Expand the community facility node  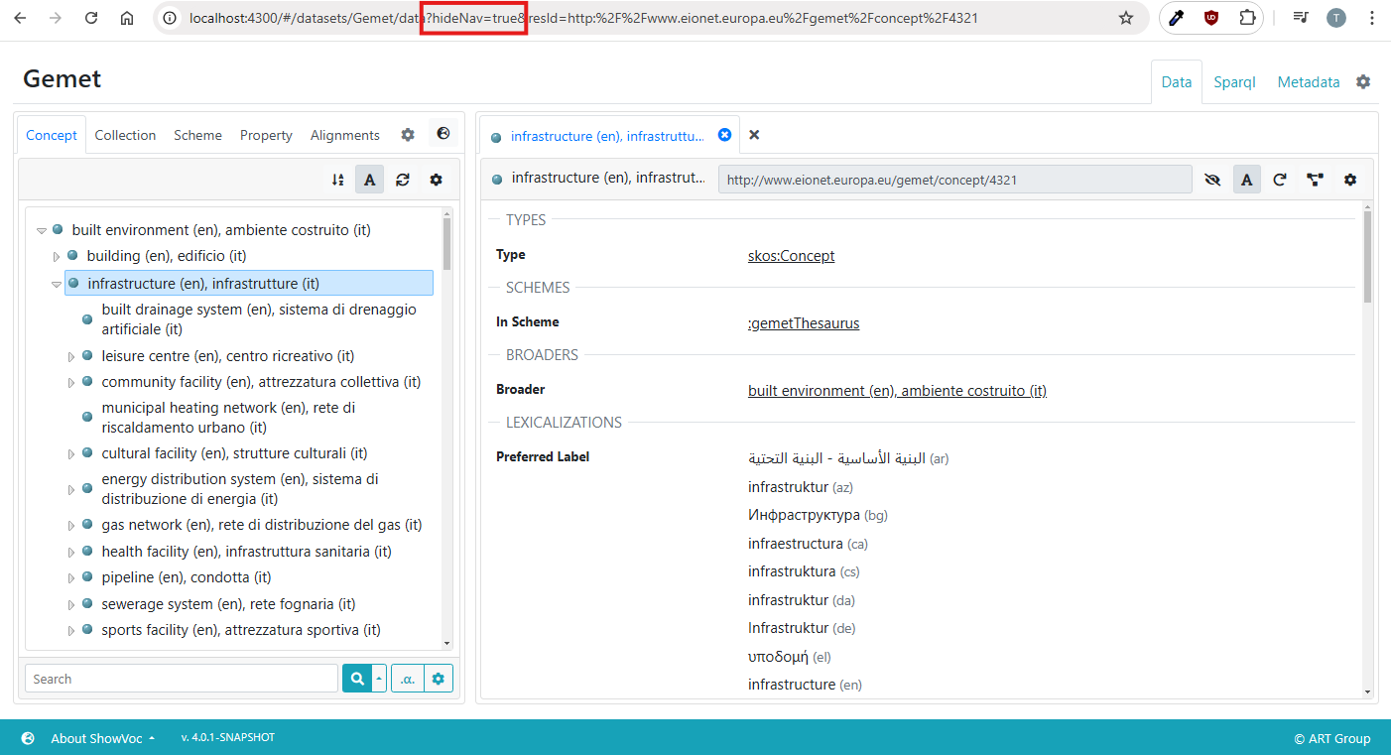tap(71, 382)
